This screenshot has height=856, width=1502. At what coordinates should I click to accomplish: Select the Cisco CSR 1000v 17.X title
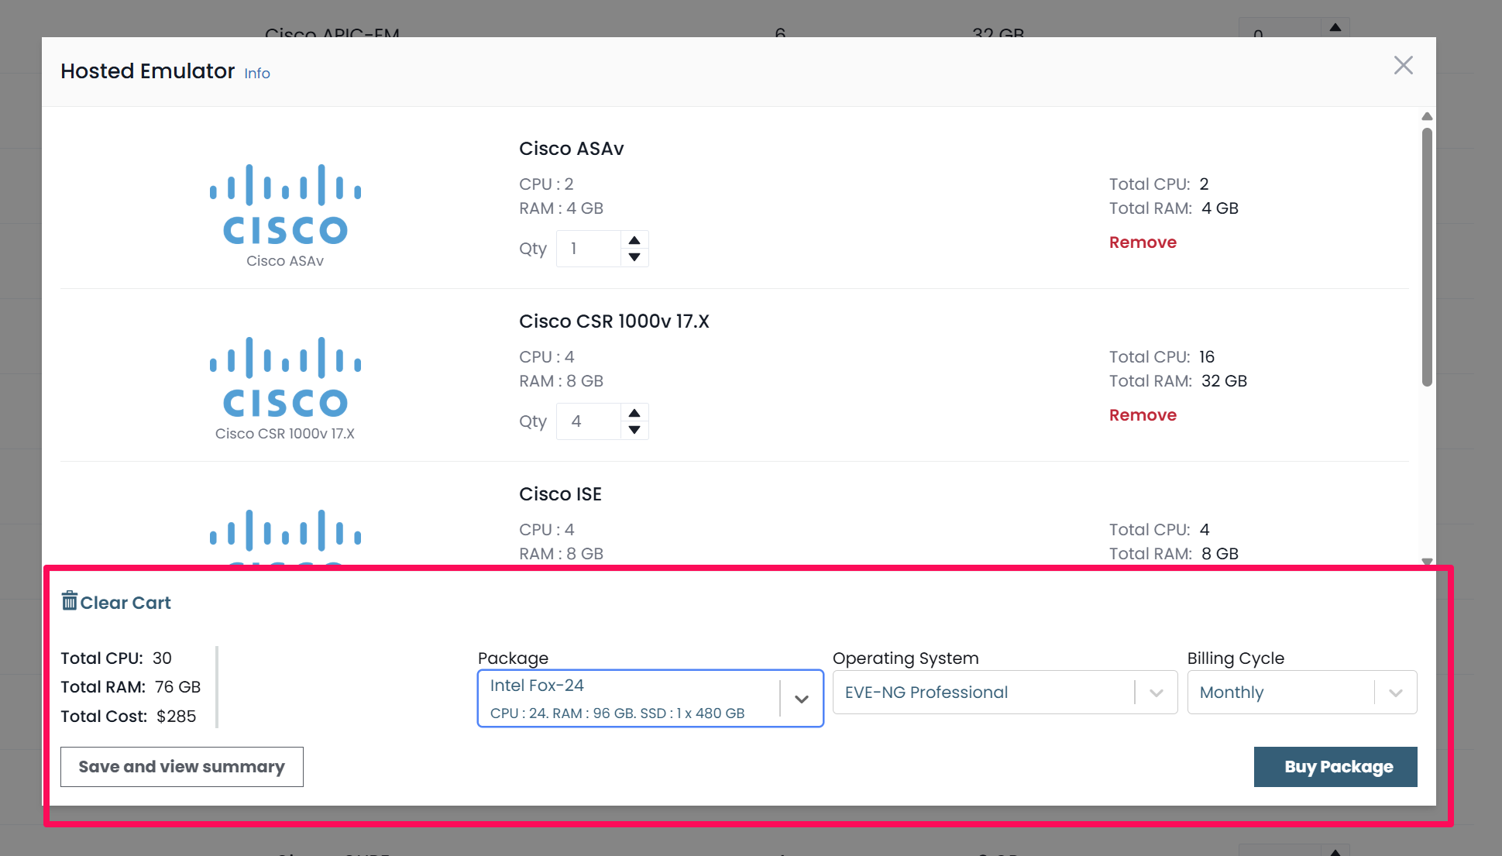tap(614, 321)
